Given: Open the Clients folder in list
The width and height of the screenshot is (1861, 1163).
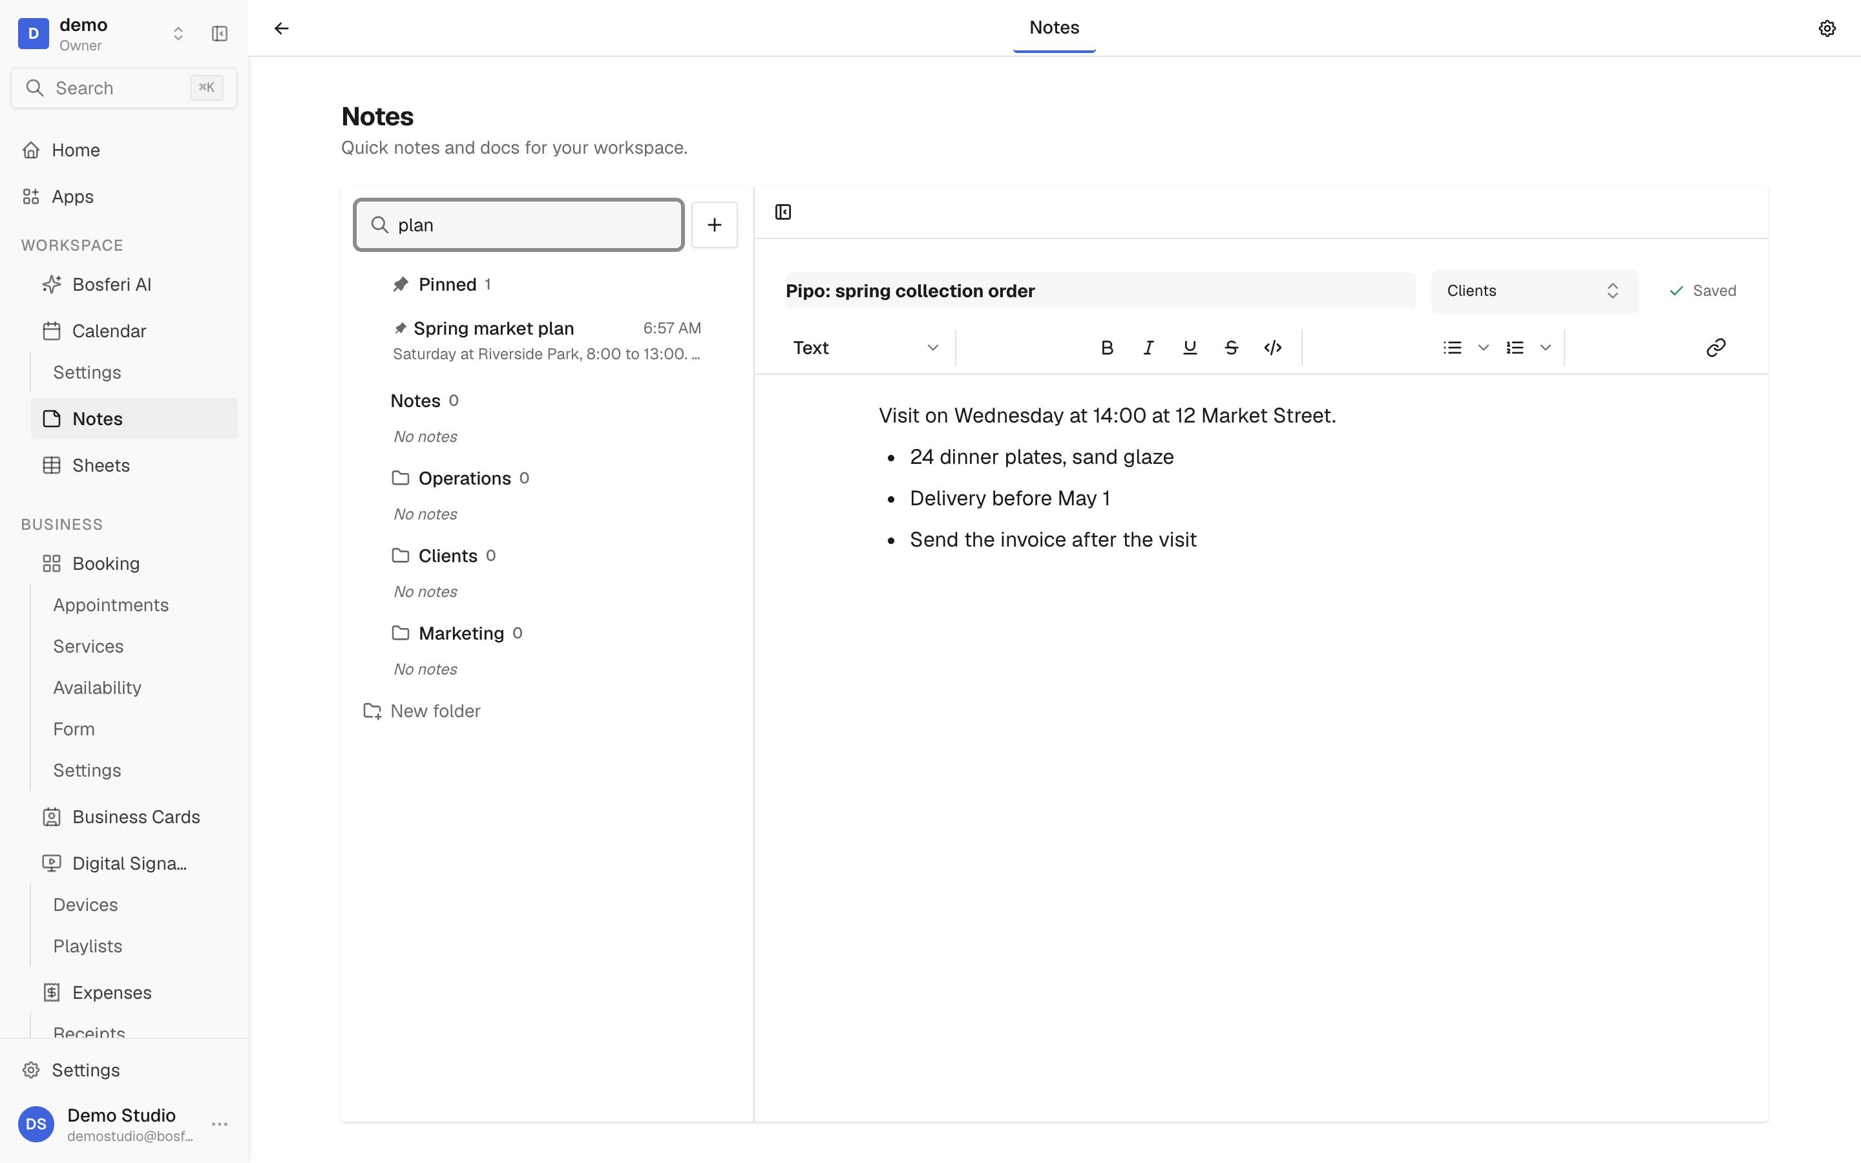Looking at the screenshot, I should 444,556.
